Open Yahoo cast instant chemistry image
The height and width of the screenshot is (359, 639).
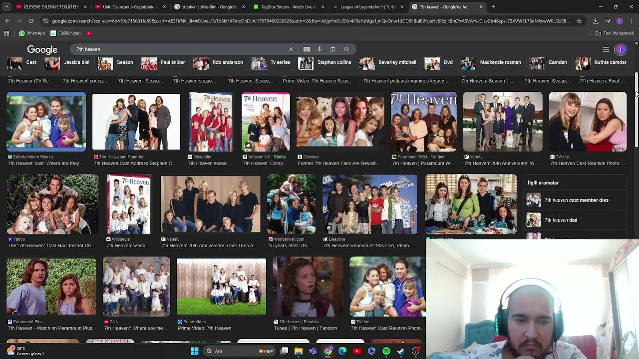point(52,204)
